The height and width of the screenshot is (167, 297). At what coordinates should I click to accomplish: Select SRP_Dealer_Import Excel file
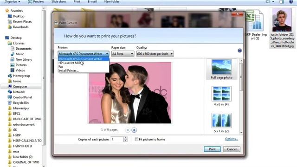255,25
